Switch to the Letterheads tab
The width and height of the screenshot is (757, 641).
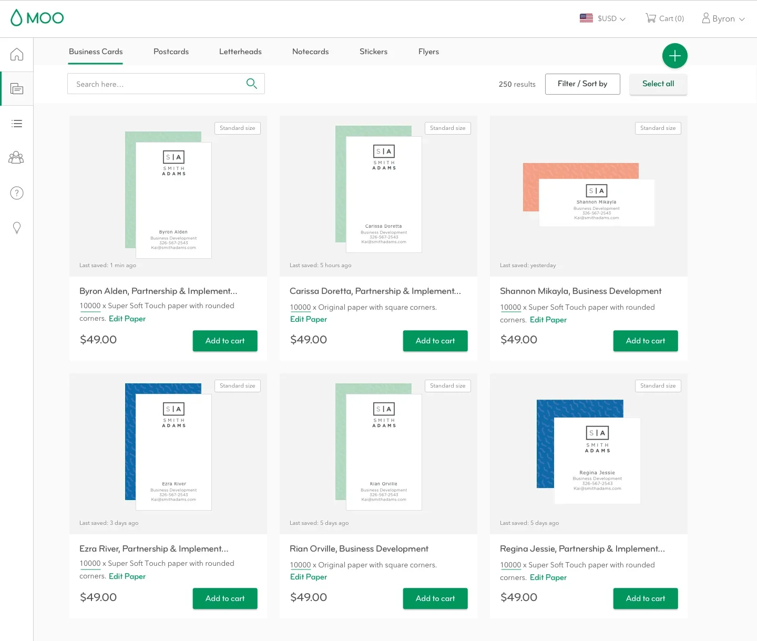coord(240,52)
